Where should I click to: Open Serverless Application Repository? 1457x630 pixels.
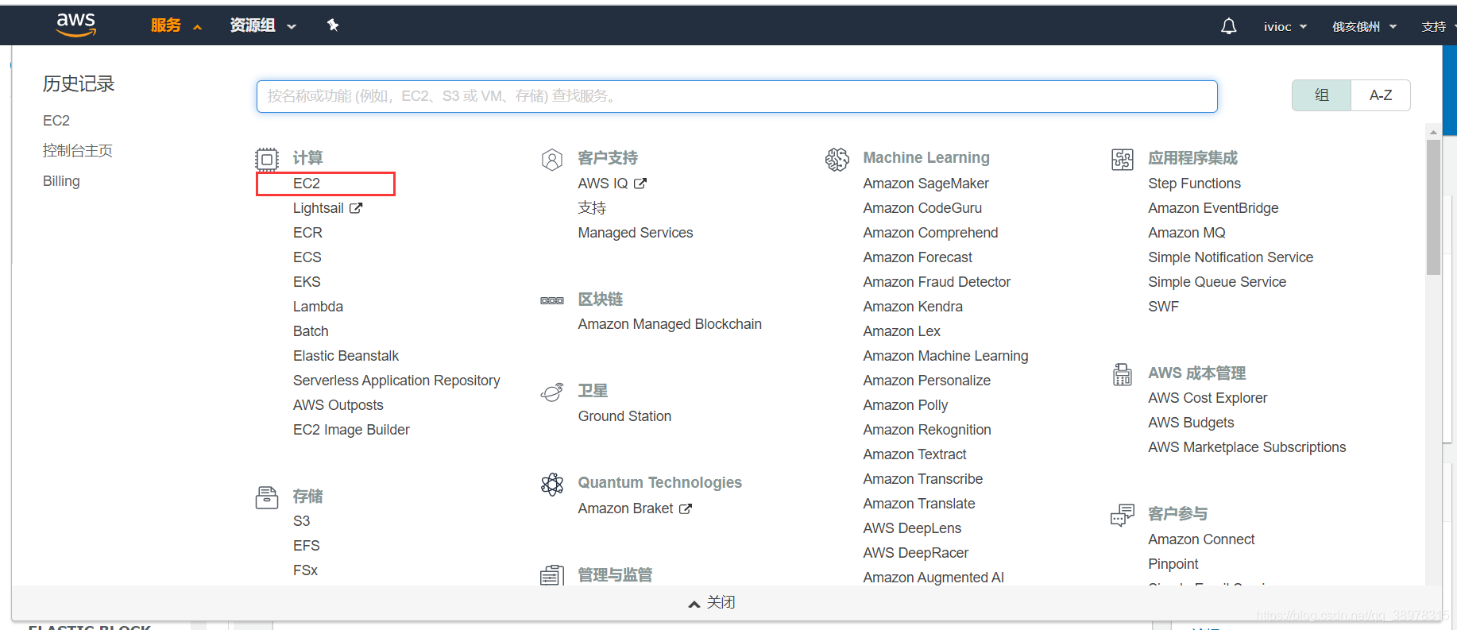coord(396,381)
